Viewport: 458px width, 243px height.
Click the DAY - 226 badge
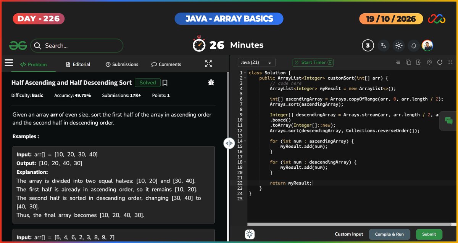click(x=39, y=19)
